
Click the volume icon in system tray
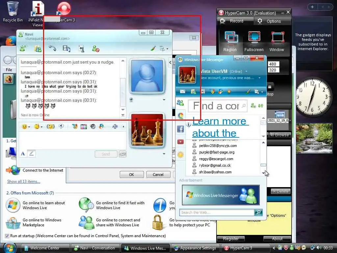(x=319, y=248)
